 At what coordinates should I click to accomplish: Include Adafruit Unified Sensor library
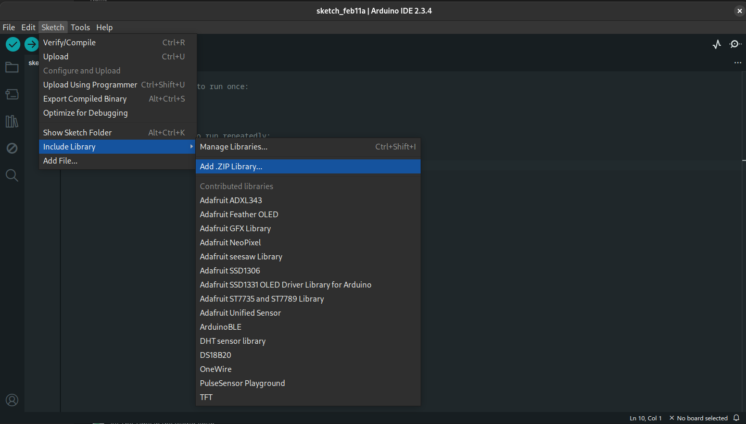coord(308,313)
